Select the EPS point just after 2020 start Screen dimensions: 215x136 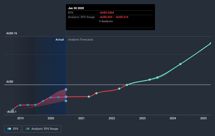58,97
